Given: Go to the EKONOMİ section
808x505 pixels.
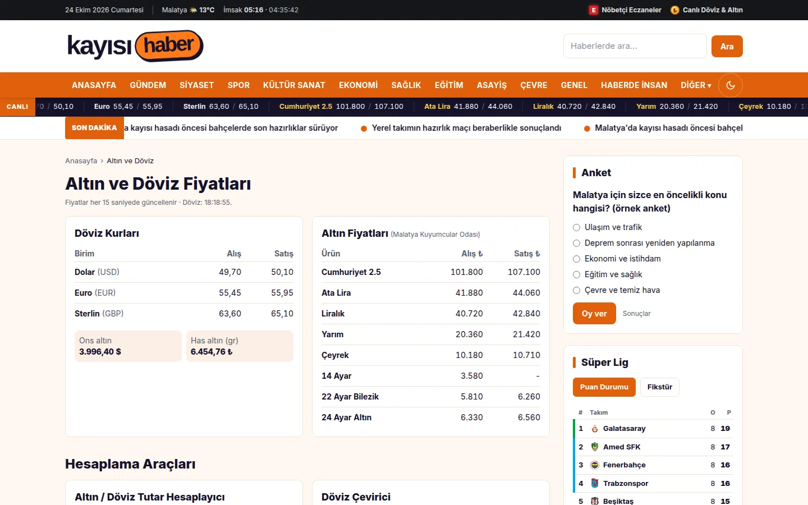Looking at the screenshot, I should click(x=358, y=85).
